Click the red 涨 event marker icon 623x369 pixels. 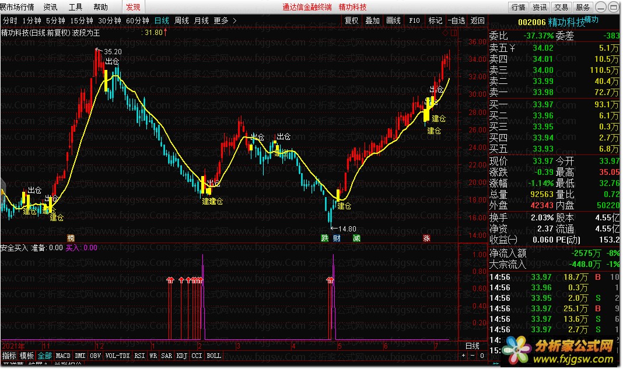pyautogui.click(x=426, y=238)
